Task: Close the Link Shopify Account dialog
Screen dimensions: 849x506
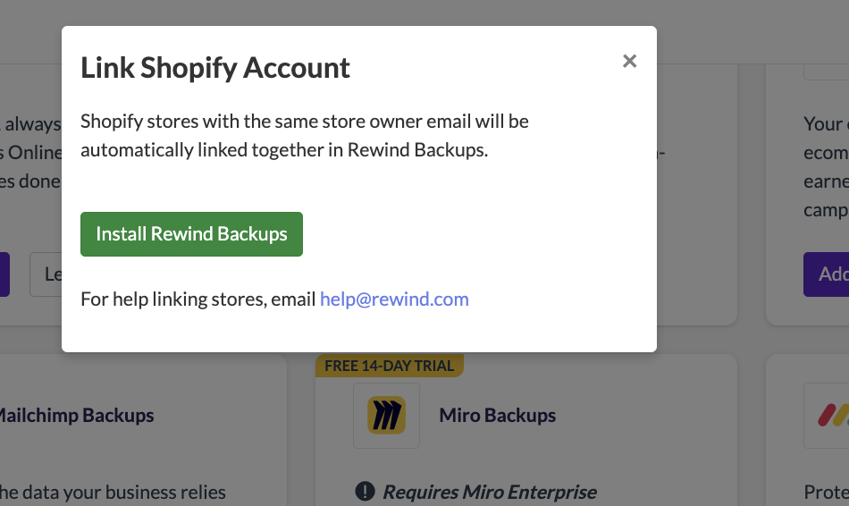Action: [x=629, y=61]
